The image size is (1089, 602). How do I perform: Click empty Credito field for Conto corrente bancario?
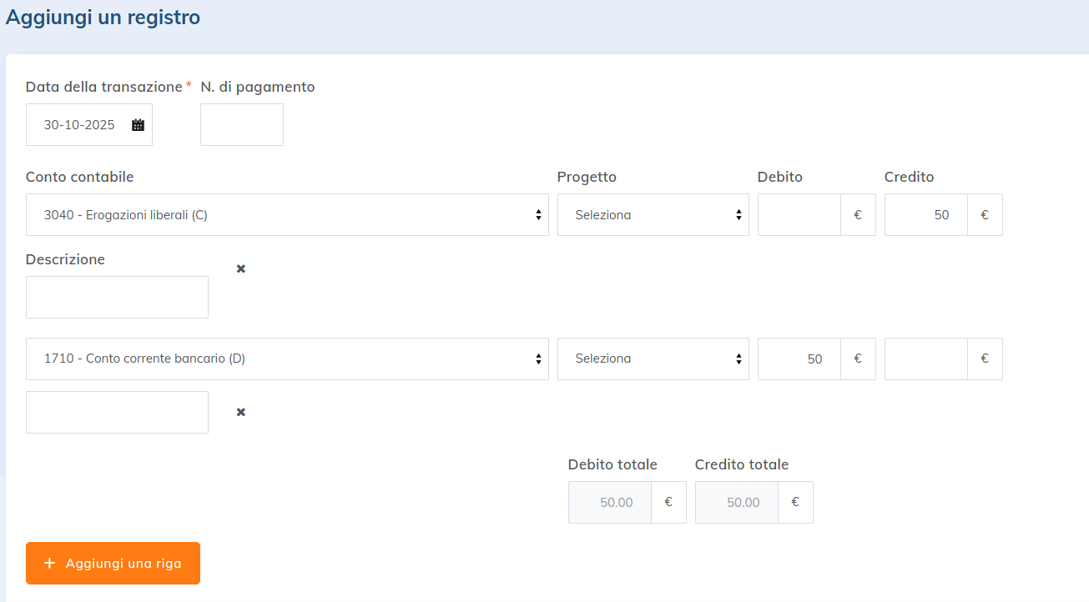click(925, 359)
